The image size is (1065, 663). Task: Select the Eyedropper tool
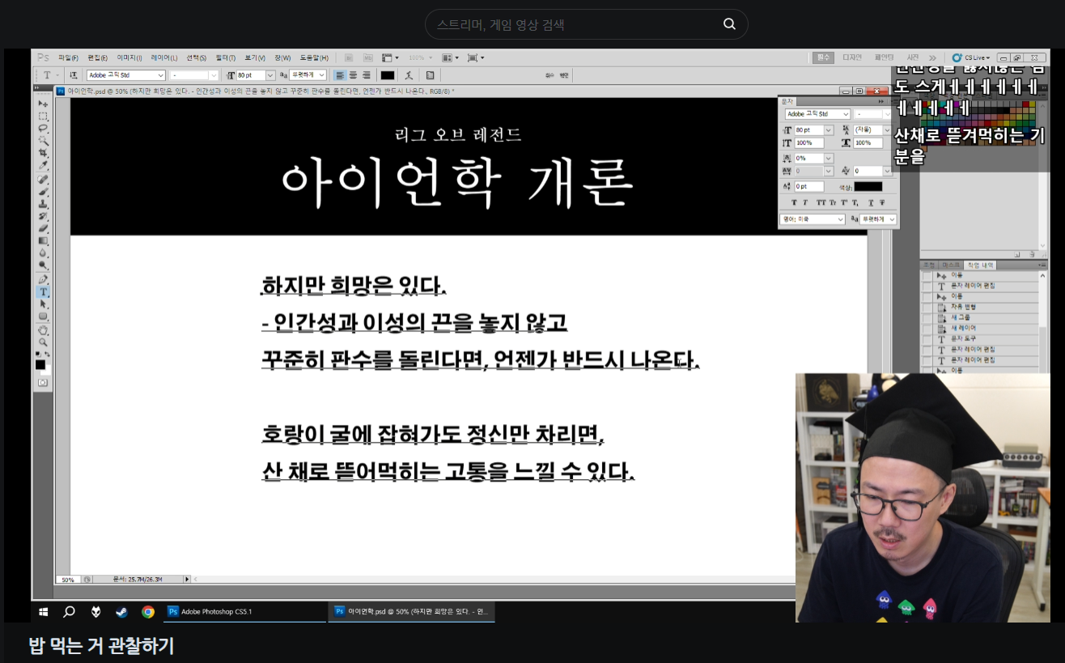tap(43, 164)
